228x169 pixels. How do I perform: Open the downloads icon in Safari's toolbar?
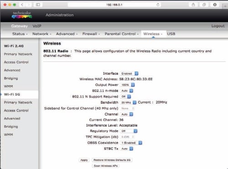click(x=215, y=5)
